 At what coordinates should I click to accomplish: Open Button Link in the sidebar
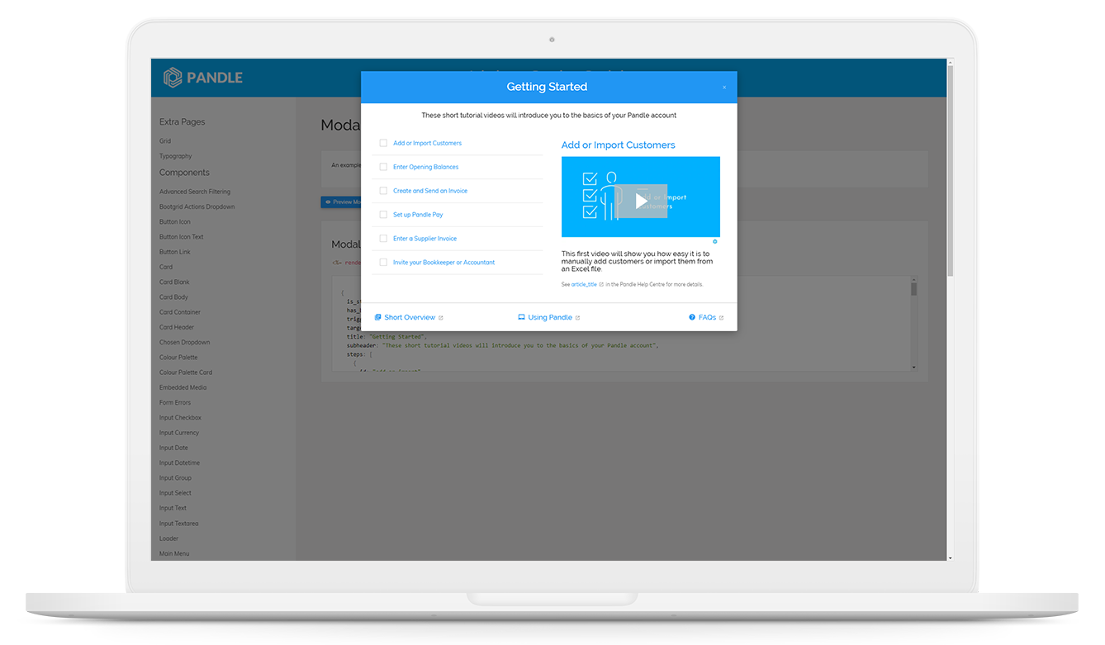pos(174,252)
